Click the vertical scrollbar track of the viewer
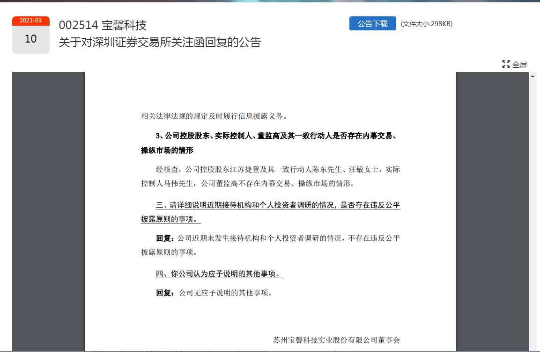The height and width of the screenshot is (352, 540). coord(533,210)
